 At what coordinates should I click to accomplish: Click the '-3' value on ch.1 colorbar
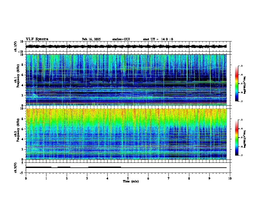tap(241, 66)
